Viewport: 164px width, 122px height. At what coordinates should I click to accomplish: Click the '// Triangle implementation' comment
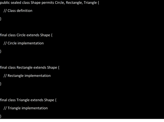point(26,108)
